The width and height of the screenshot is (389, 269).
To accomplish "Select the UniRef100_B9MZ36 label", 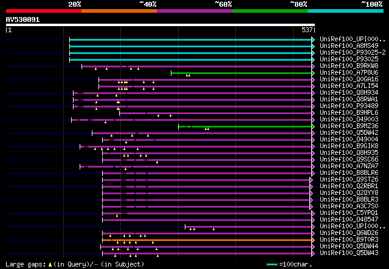I will [349, 126].
